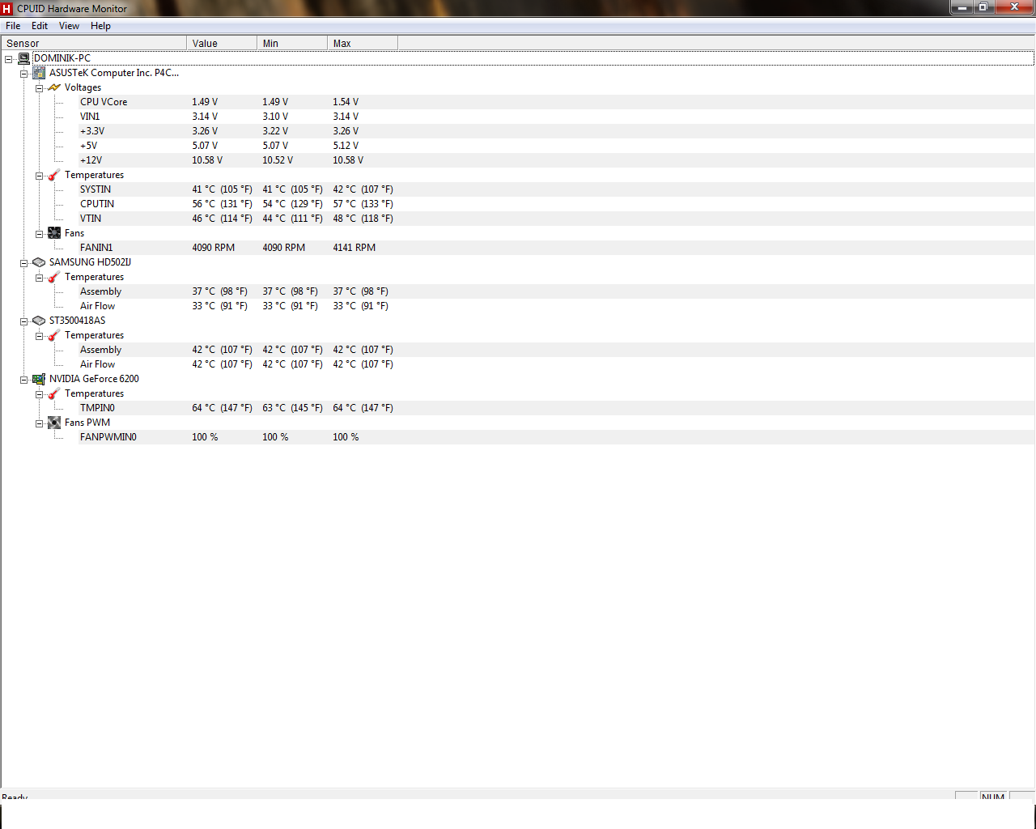The image size is (1036, 829).
Task: Click the Value column header
Action: point(222,43)
